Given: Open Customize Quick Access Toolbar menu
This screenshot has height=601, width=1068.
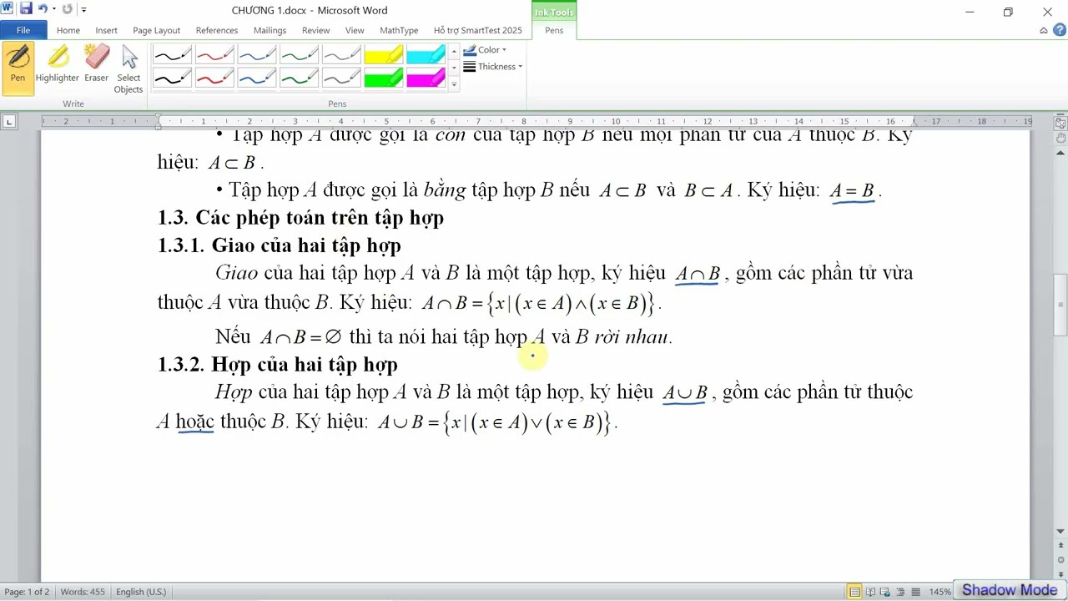Looking at the screenshot, I should [83, 10].
